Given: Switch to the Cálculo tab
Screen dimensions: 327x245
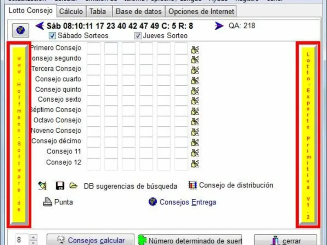Looking at the screenshot, I should click(71, 11).
